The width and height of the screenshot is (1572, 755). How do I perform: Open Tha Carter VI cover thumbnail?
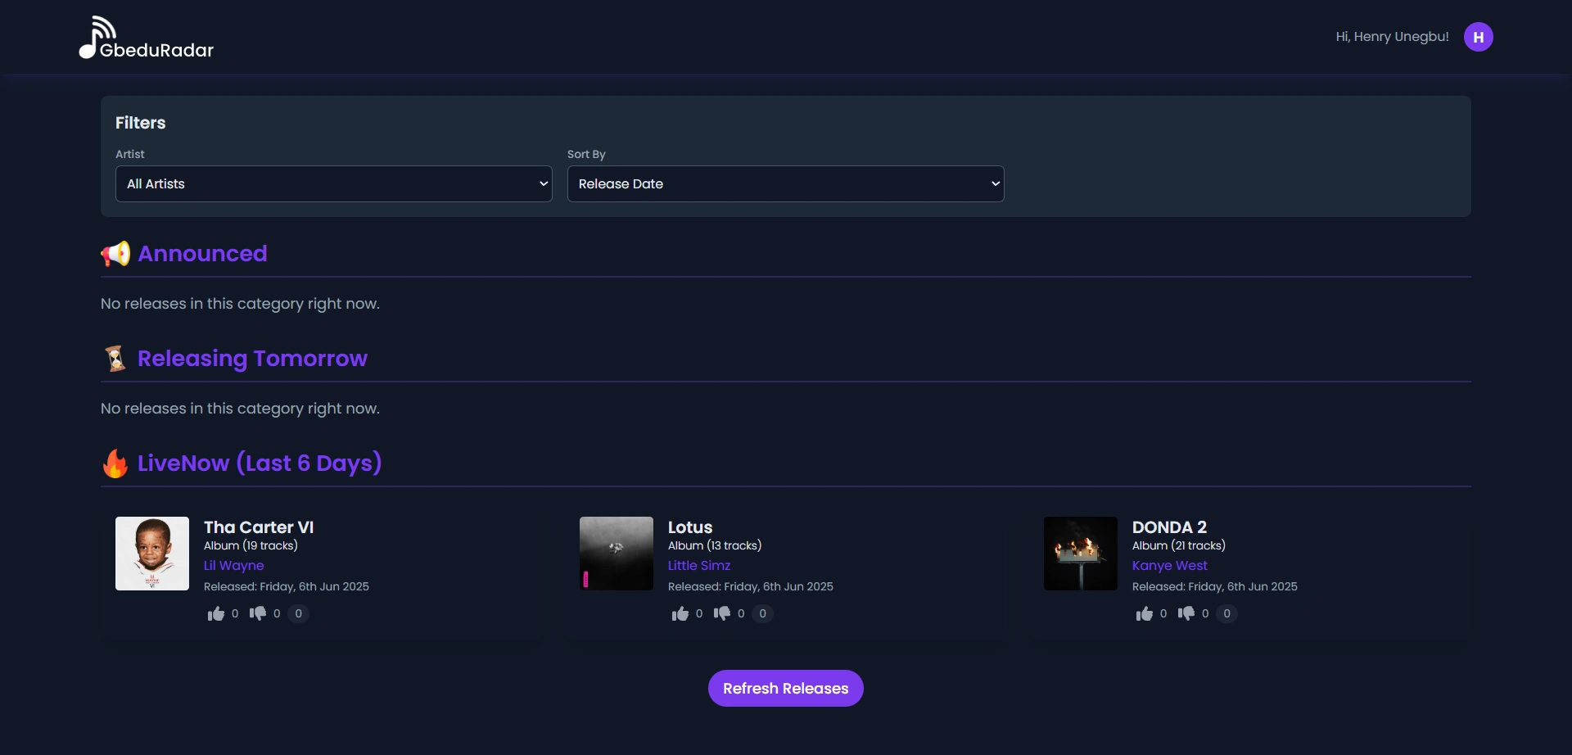click(x=152, y=554)
